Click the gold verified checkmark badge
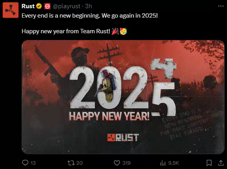 [39, 6]
